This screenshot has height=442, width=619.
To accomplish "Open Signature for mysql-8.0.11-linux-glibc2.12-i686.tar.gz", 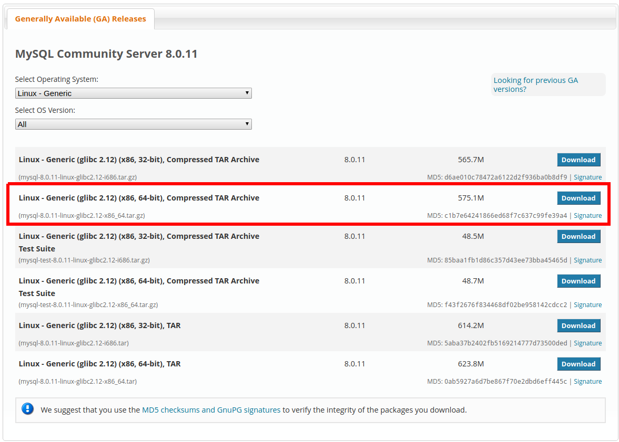I will [587, 177].
